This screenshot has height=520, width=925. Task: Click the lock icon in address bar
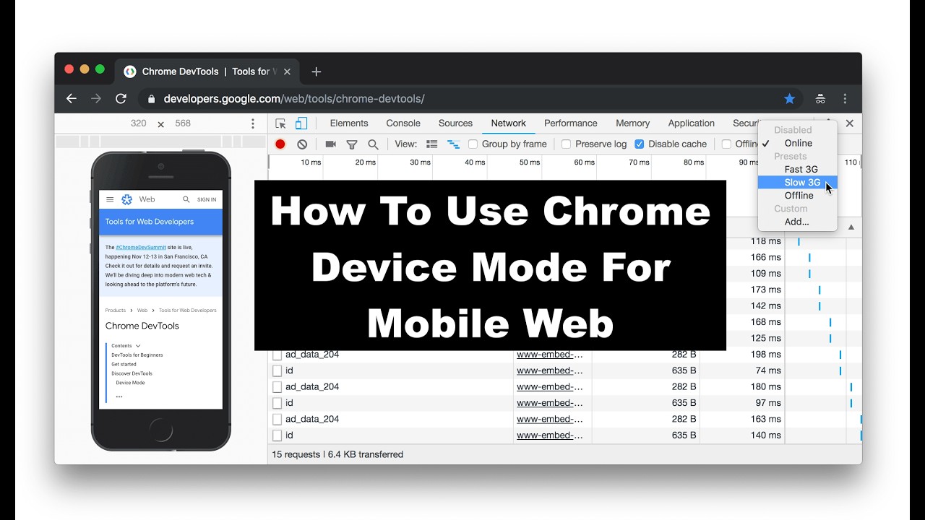tap(151, 99)
